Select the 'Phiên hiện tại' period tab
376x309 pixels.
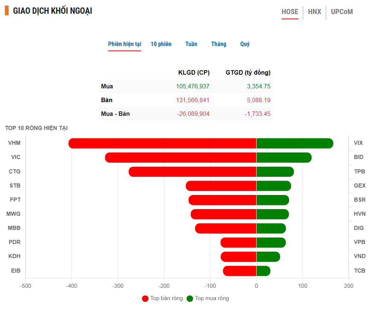point(124,44)
